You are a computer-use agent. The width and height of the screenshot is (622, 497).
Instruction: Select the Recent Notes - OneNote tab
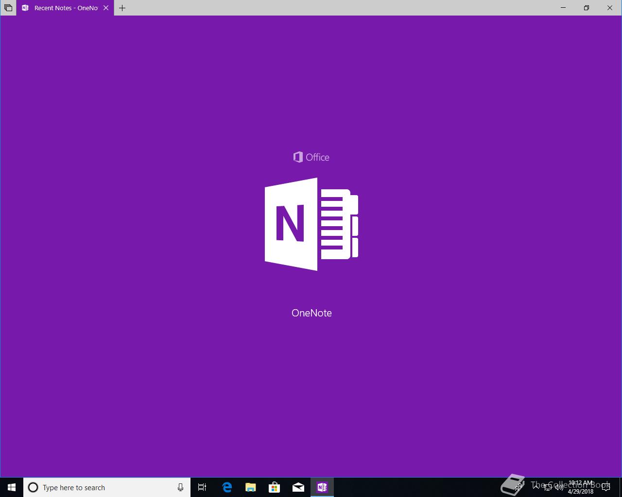click(x=66, y=8)
